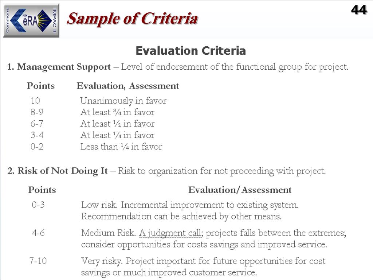Click the Evaluation, Assessment column header

tap(128, 86)
